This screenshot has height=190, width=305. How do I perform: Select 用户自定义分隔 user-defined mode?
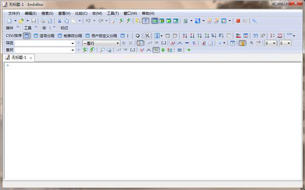(101, 36)
